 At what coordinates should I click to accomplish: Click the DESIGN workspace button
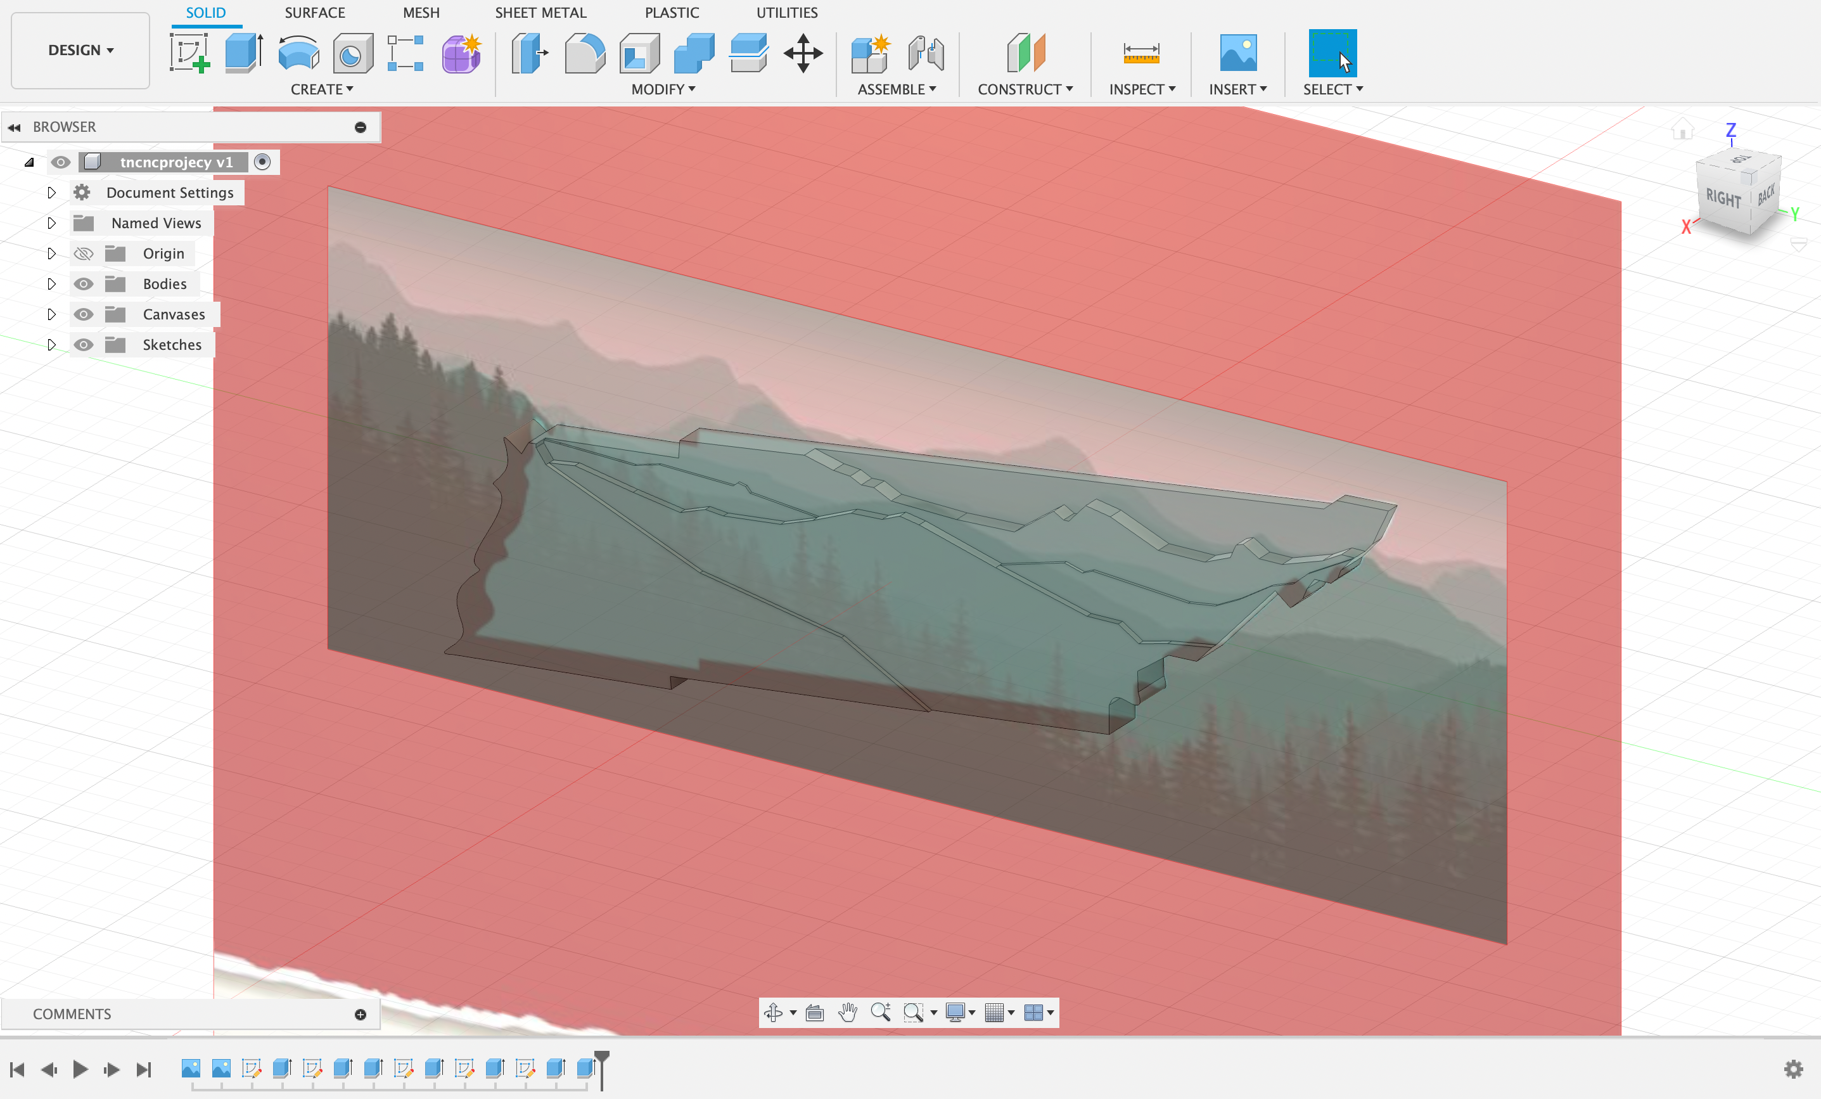(x=79, y=49)
